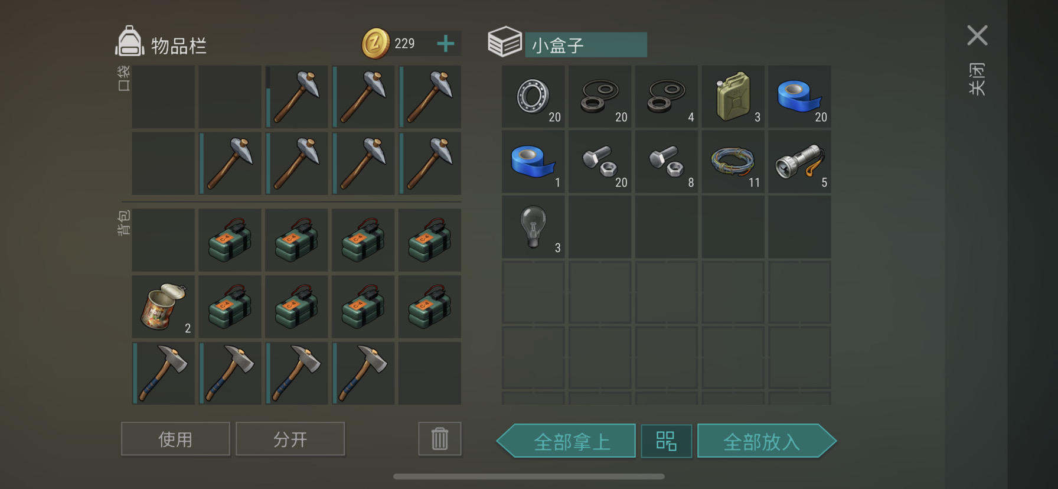Select the rubber parts stack of 4
This screenshot has width=1058, height=489.
pos(667,96)
